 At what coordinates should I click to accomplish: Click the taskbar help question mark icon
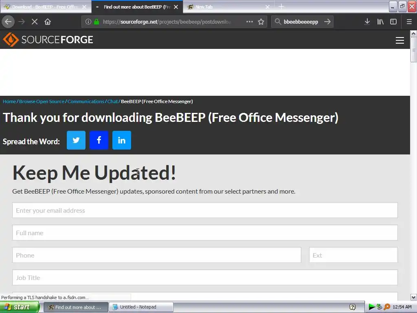pyautogui.click(x=352, y=307)
